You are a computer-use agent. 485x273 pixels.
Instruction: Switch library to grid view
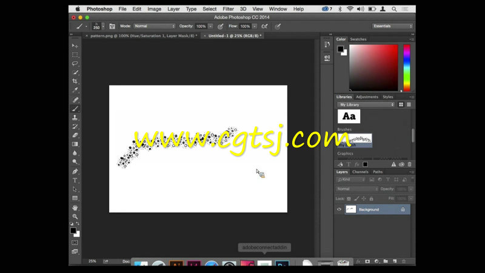(401, 104)
